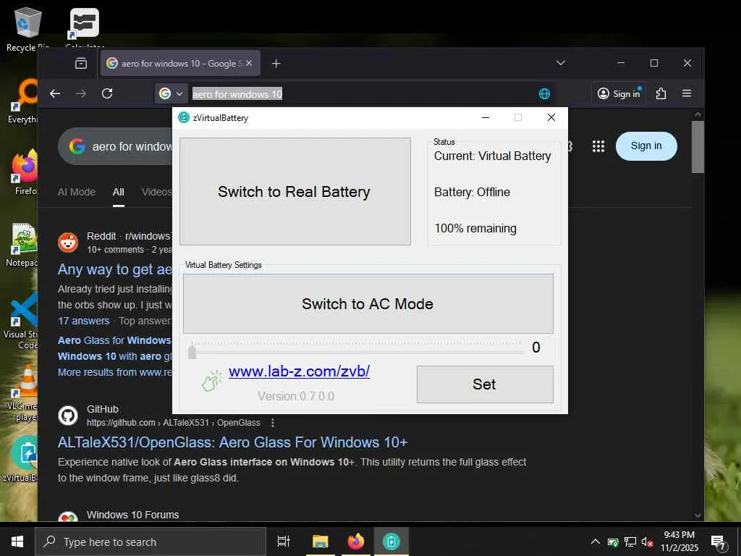The width and height of the screenshot is (741, 556).
Task: Expand the list all tabs chevron
Action: tap(561, 63)
